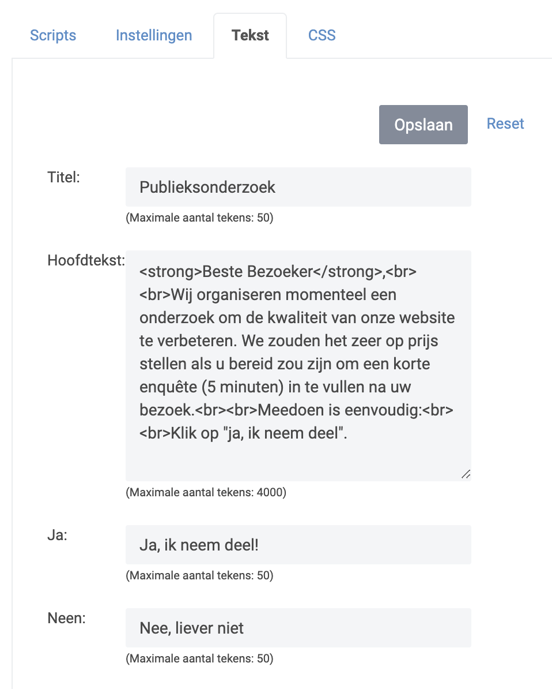The height and width of the screenshot is (689, 552).
Task: Click the Ja label
Action: click(58, 535)
